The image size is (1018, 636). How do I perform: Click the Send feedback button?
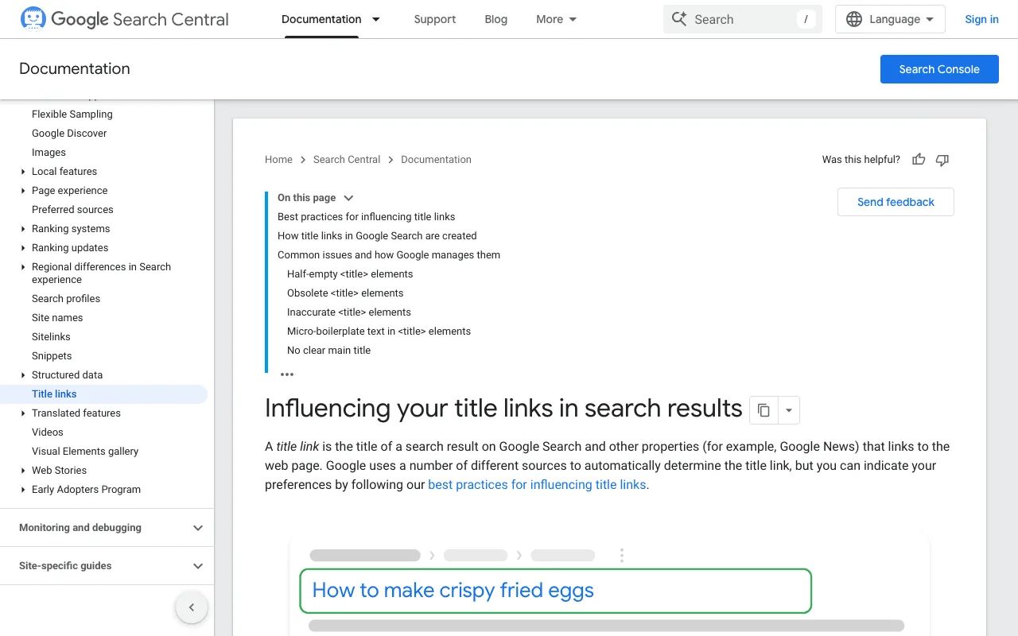[896, 202]
